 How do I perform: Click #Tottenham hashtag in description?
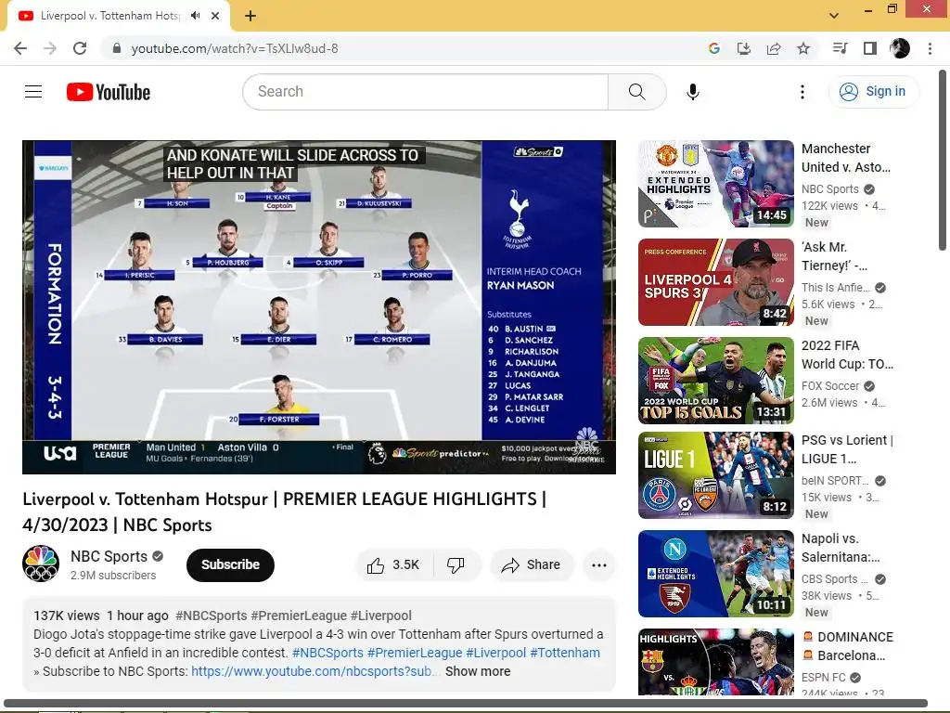click(565, 653)
